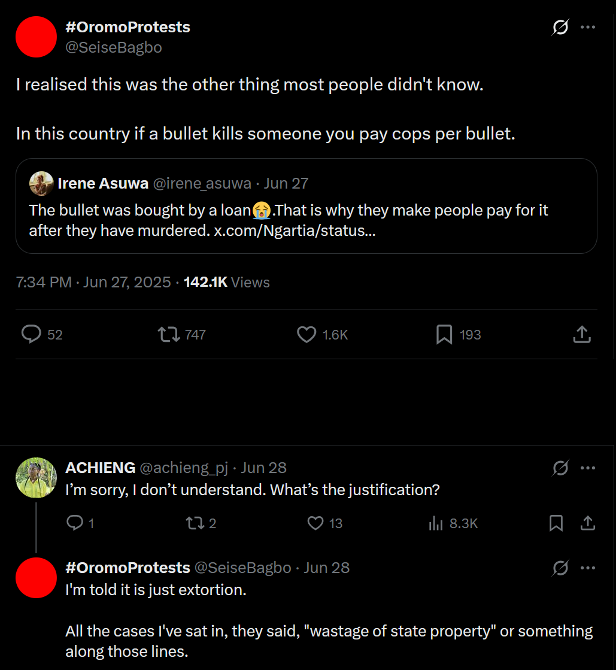Click Grok icon on main post

point(560,28)
